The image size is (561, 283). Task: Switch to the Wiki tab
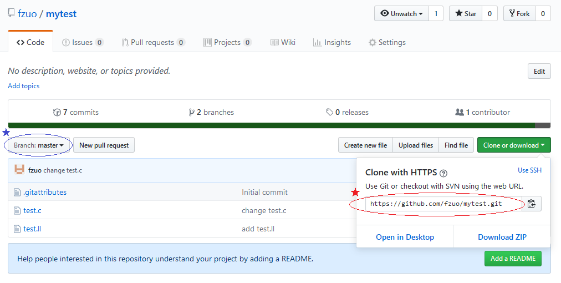click(283, 42)
